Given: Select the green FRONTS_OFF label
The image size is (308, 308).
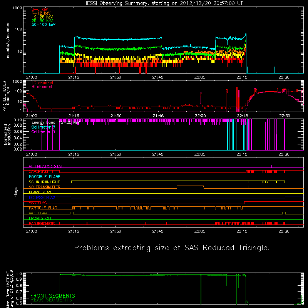Looking at the screenshot, I should pyautogui.click(x=41, y=218).
